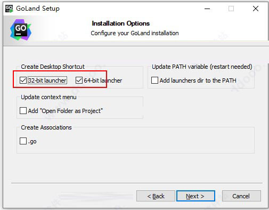Enable Add launchers dir to the PATH

(x=154, y=80)
